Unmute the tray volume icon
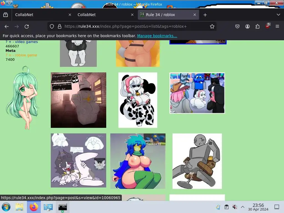284x213 pixels. point(235,207)
